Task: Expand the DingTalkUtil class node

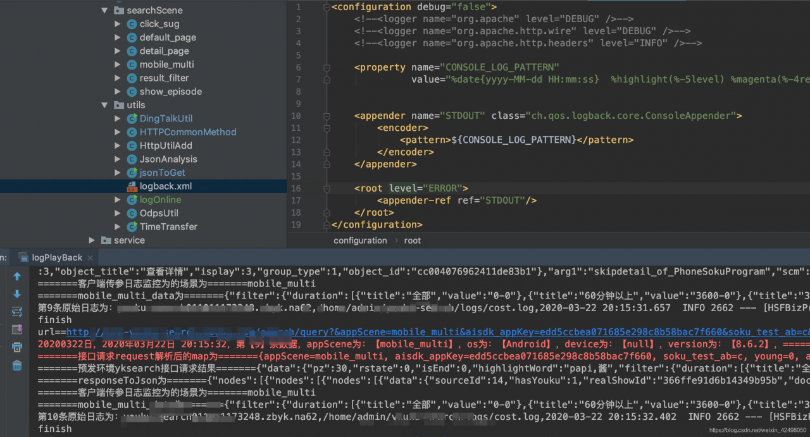Action: click(118, 118)
